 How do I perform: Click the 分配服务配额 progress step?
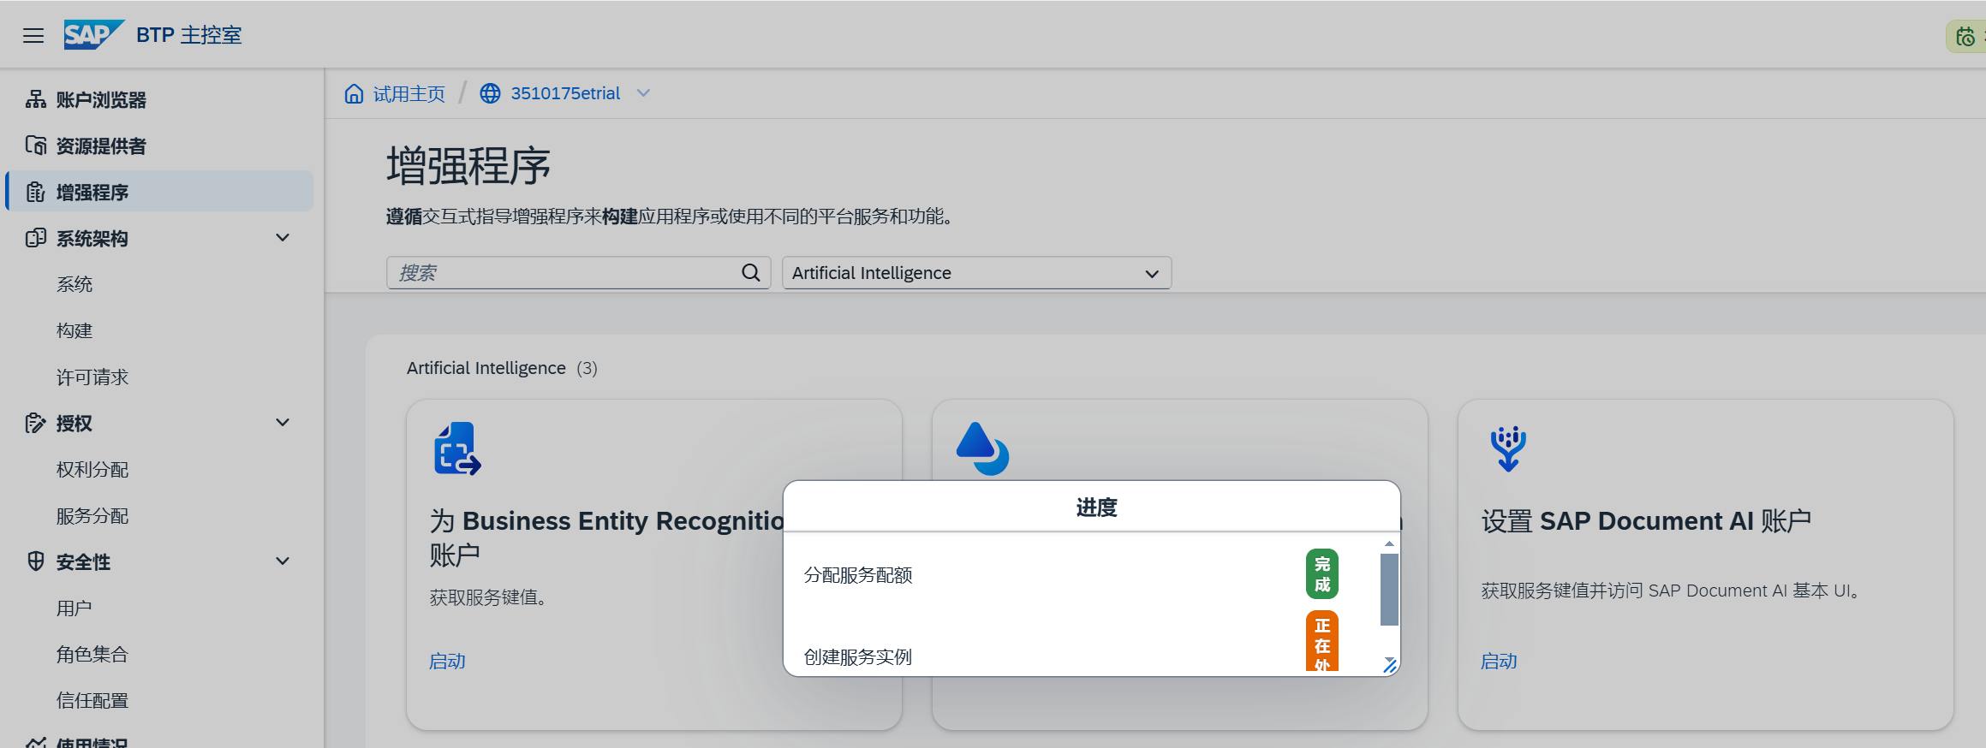(858, 575)
